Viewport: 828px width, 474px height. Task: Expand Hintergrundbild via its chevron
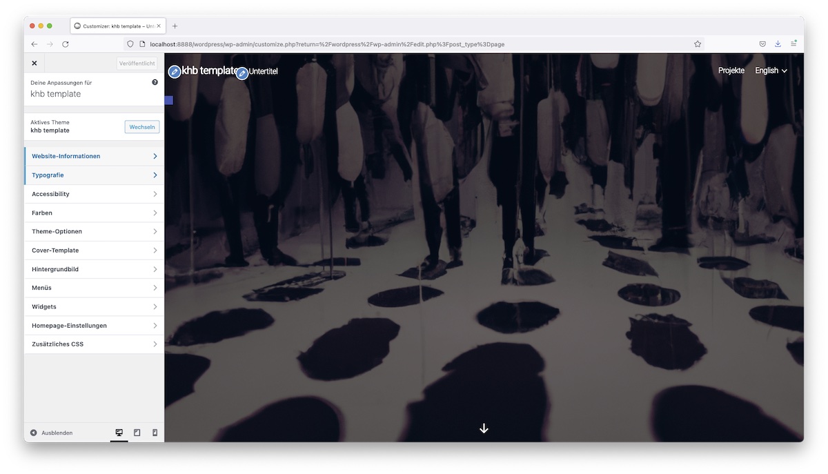click(x=155, y=269)
